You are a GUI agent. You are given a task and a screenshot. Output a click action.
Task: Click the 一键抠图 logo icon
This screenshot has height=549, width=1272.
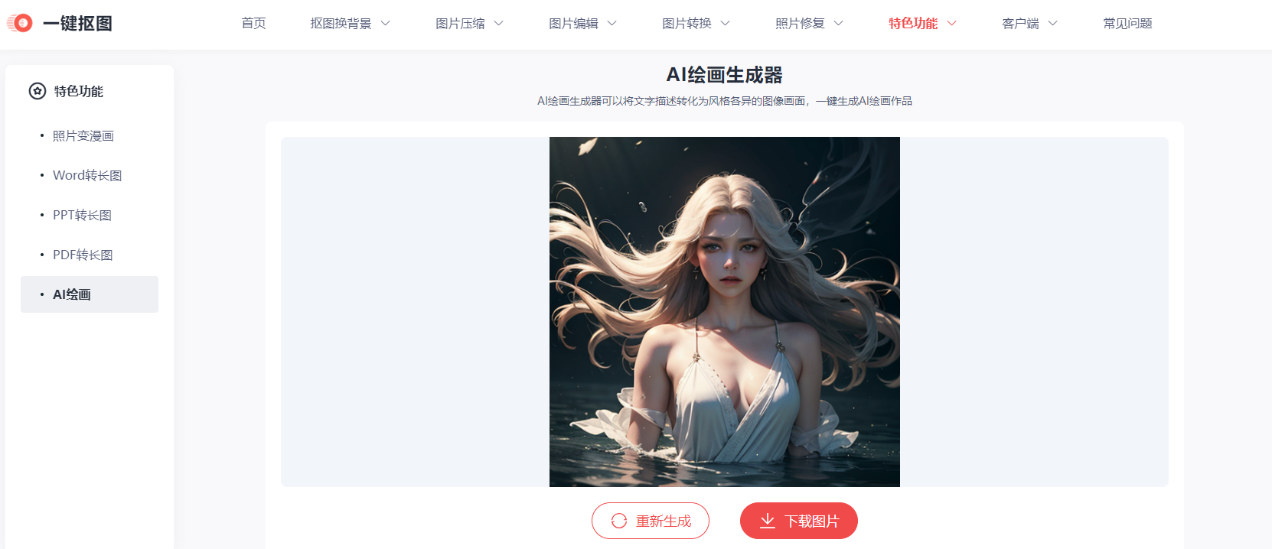(x=20, y=23)
